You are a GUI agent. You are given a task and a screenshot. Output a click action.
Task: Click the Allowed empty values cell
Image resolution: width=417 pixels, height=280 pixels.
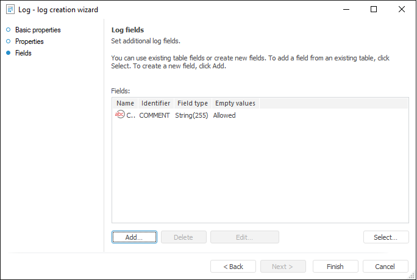(224, 115)
